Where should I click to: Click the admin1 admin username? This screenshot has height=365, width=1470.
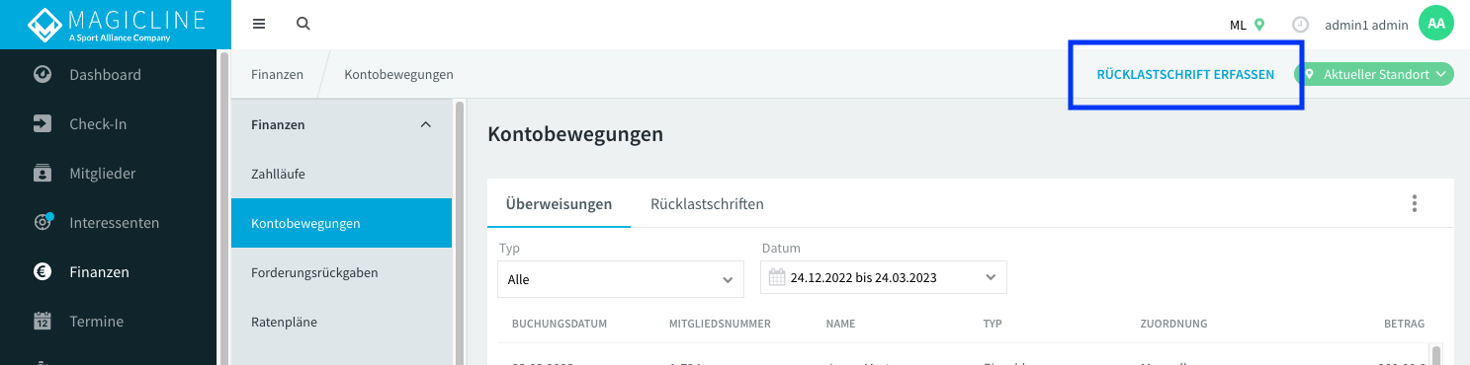[x=1366, y=25]
